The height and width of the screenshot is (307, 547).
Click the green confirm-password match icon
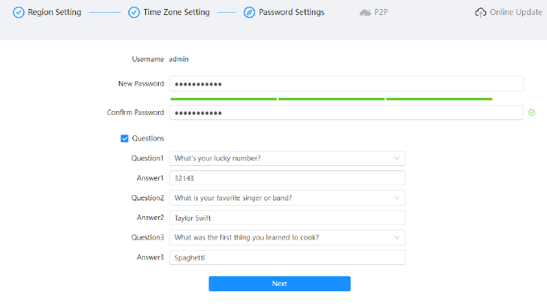pos(532,113)
